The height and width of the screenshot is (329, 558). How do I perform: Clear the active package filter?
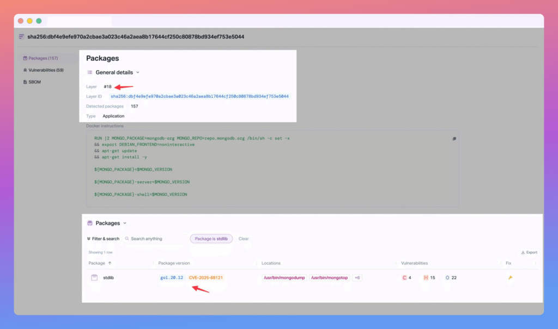click(x=244, y=239)
